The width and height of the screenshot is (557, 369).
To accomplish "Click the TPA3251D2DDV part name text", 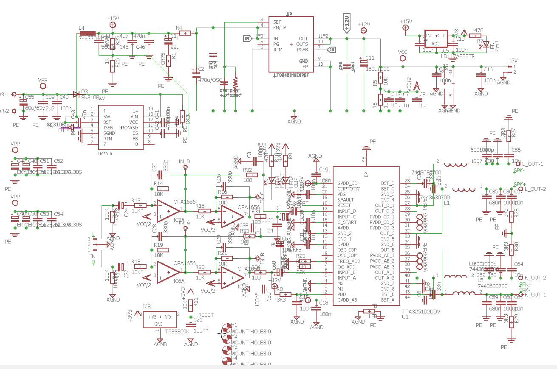I will pyautogui.click(x=421, y=311).
